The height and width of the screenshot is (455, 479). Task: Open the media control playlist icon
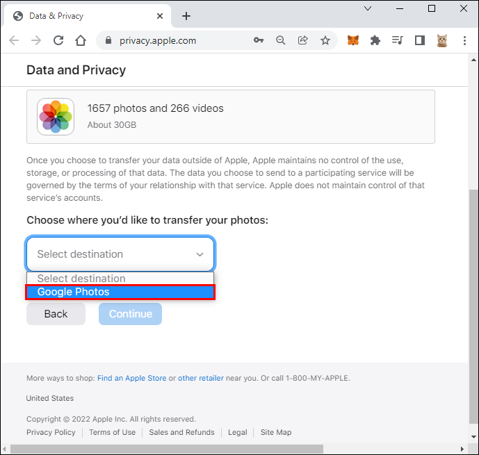click(397, 40)
